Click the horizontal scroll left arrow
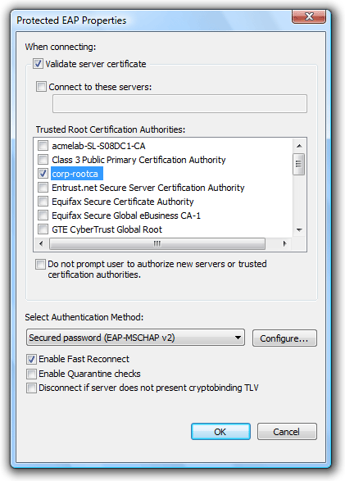 pyautogui.click(x=42, y=243)
